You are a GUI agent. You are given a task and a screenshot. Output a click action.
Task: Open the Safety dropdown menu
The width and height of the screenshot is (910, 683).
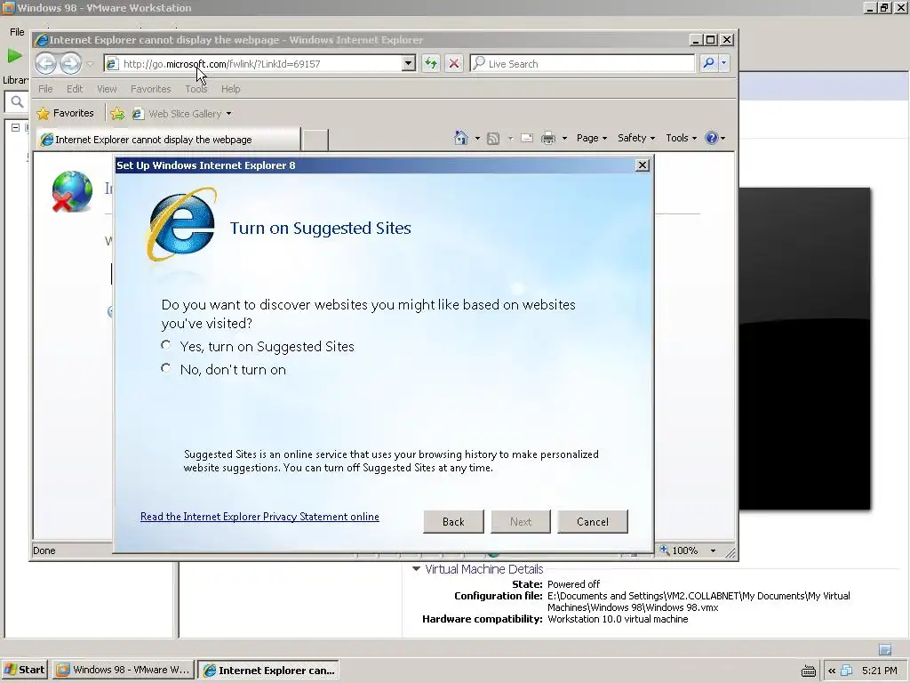tap(636, 138)
